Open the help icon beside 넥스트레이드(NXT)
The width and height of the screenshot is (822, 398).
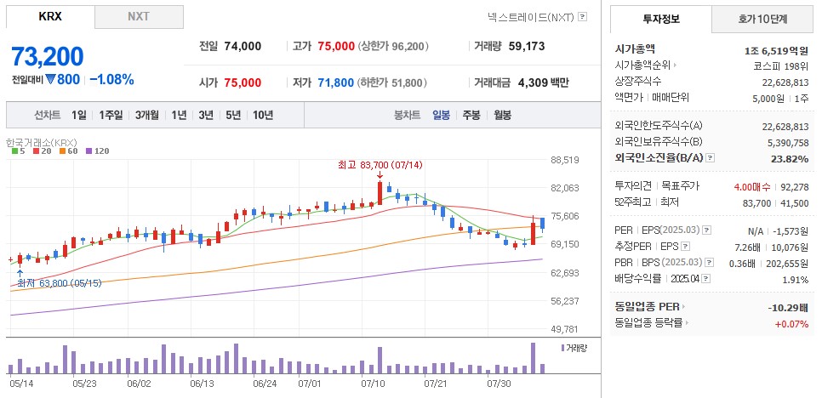pyautogui.click(x=582, y=17)
